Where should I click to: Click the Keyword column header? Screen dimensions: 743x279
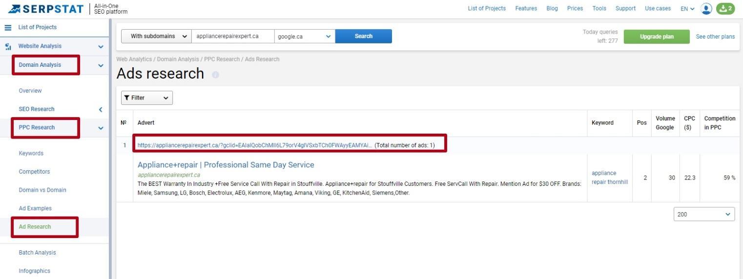602,123
